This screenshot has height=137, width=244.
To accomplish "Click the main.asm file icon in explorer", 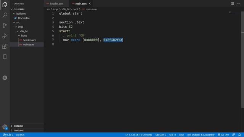I will [x=20, y=45].
